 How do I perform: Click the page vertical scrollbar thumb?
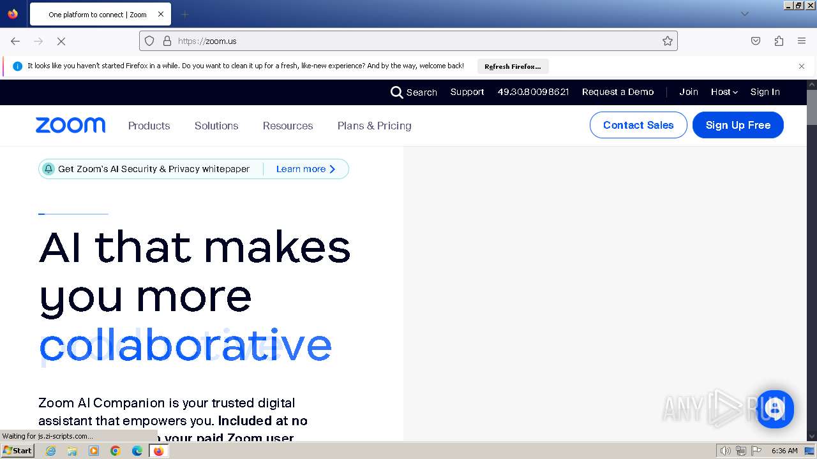click(x=812, y=107)
